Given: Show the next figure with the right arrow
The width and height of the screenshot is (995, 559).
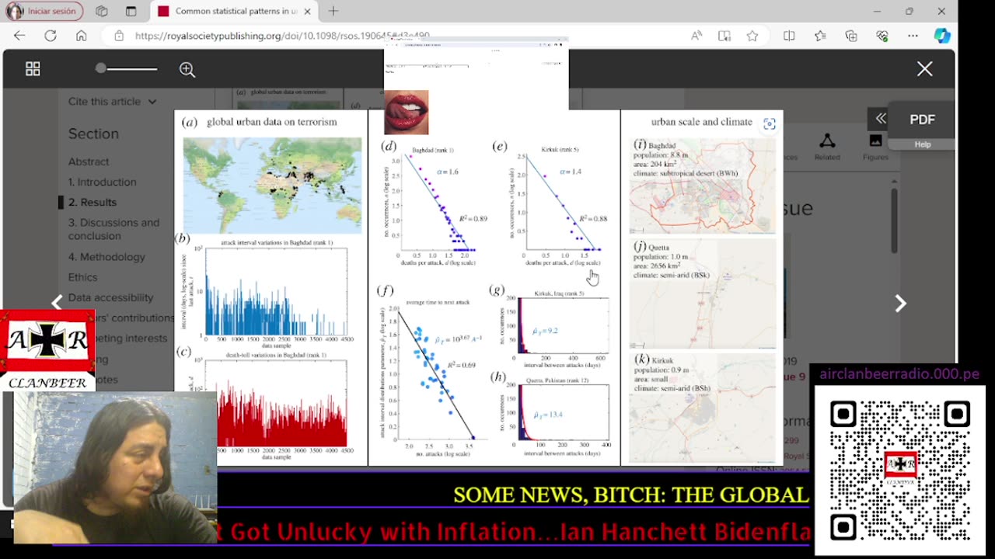Looking at the screenshot, I should click(900, 303).
